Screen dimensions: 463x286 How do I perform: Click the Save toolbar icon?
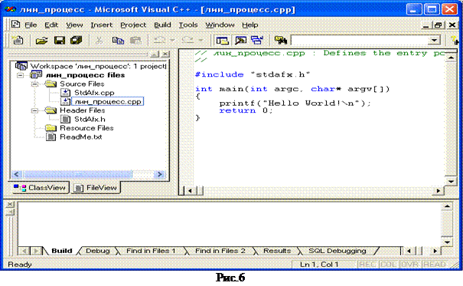tap(60, 41)
